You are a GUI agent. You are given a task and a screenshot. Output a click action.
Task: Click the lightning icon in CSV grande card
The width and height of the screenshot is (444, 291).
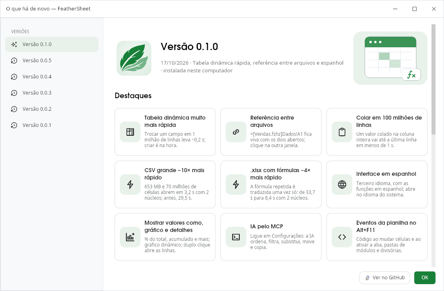[x=130, y=184]
